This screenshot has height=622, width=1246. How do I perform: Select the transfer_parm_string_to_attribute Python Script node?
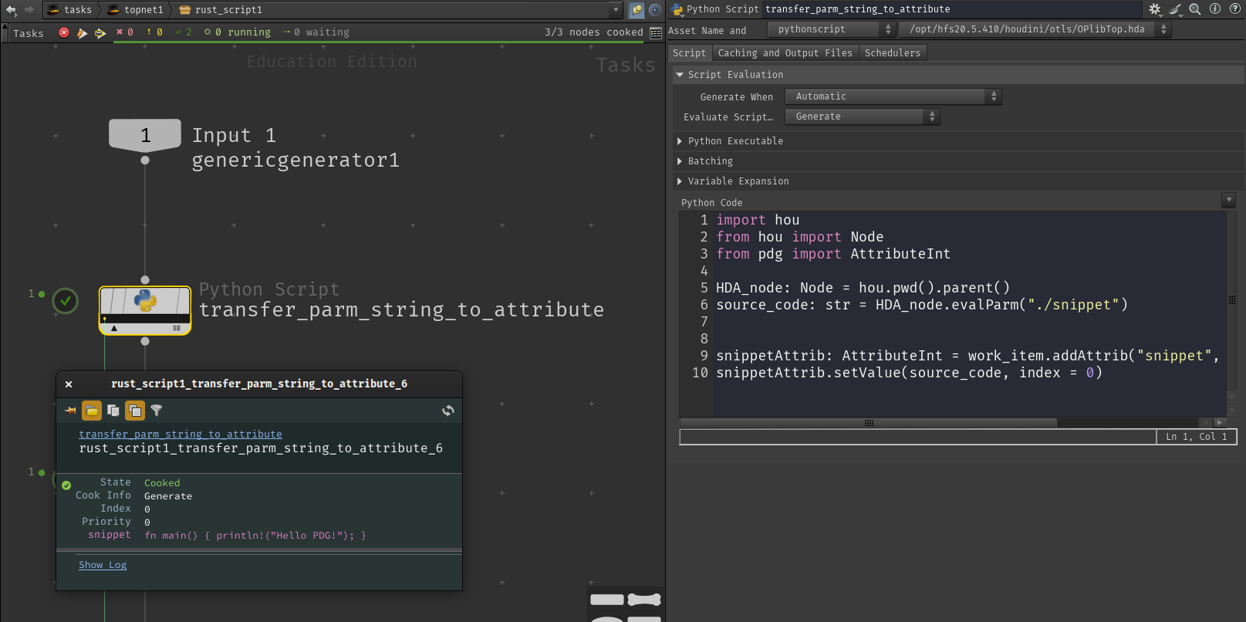point(145,309)
